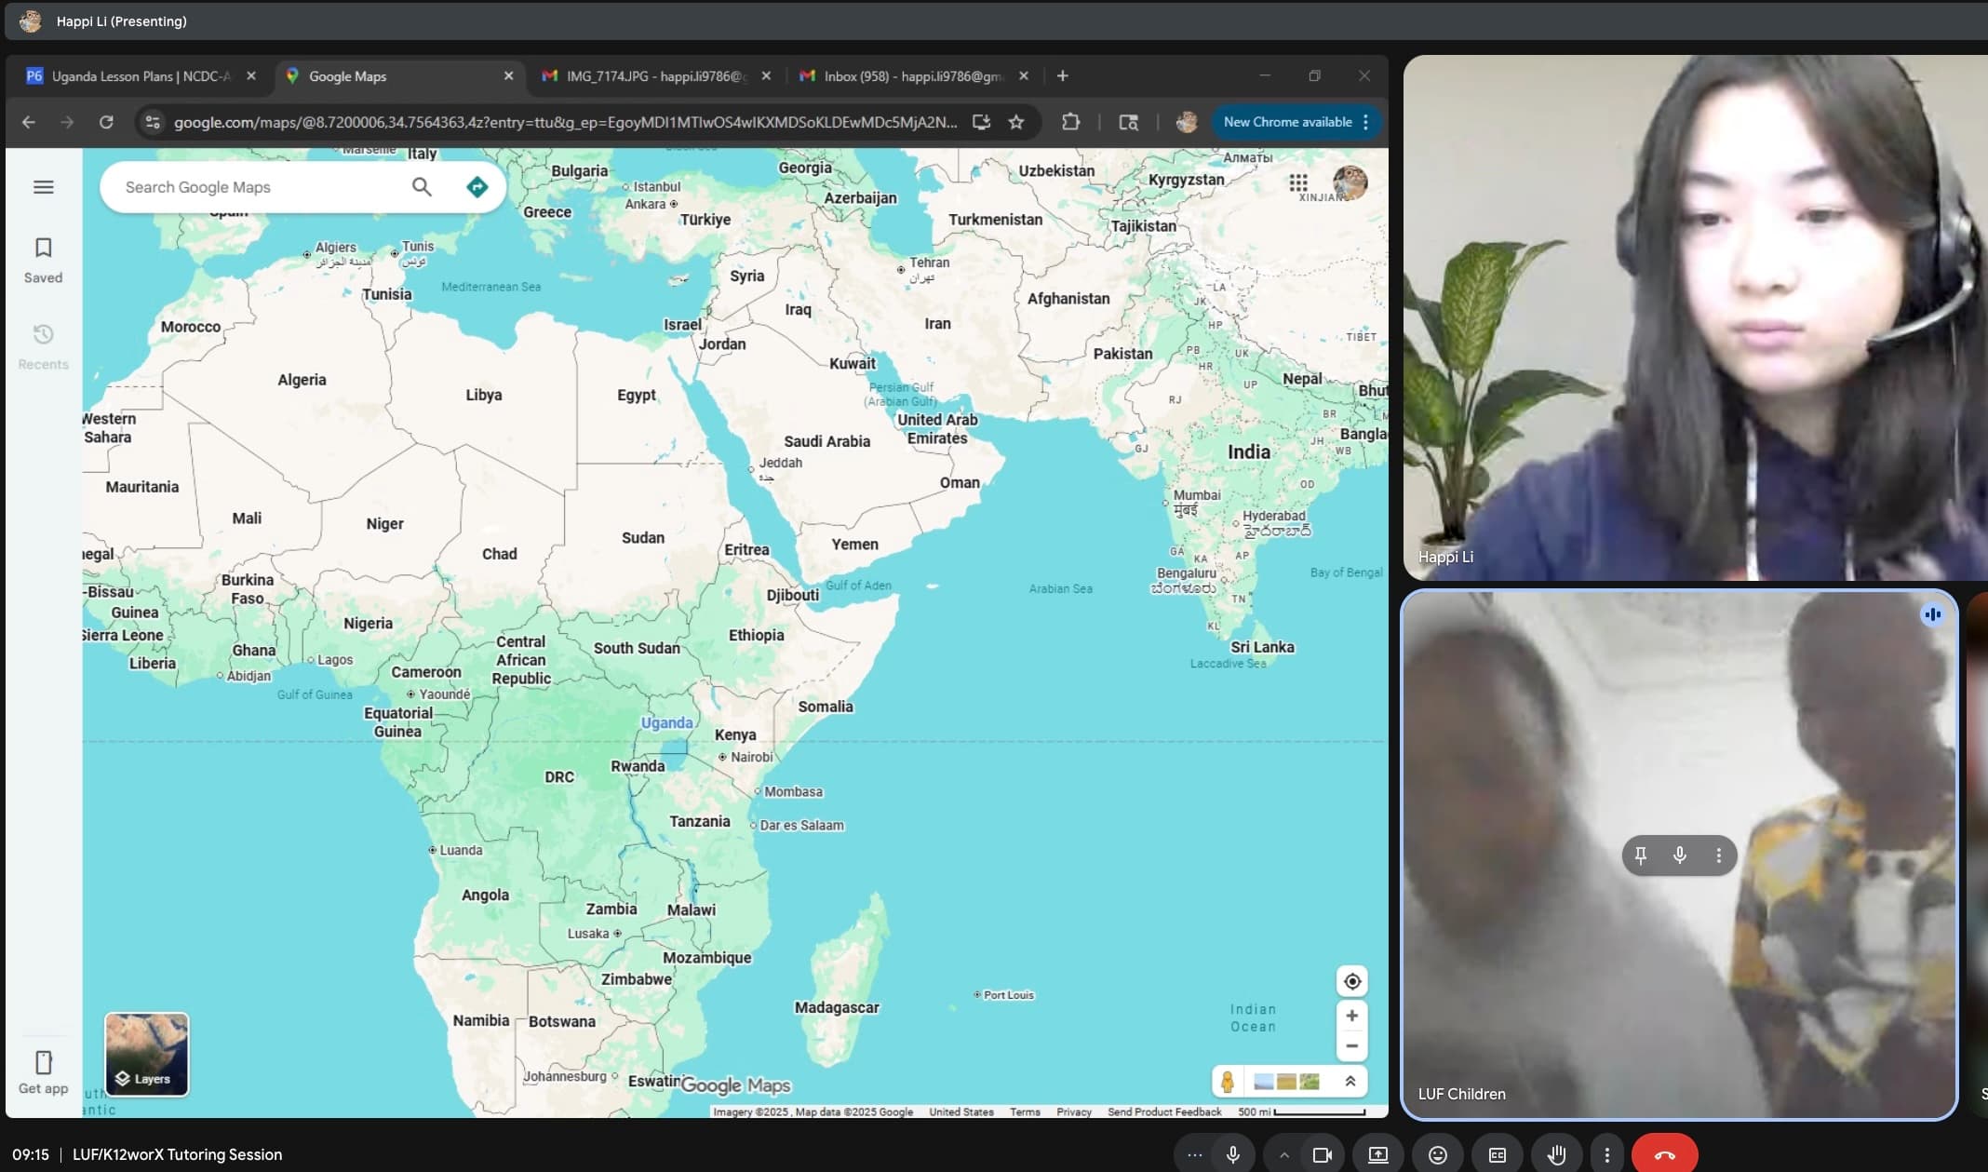Toggle the 500 mi scale units
This screenshot has height=1172, width=1988.
(x=1301, y=1111)
